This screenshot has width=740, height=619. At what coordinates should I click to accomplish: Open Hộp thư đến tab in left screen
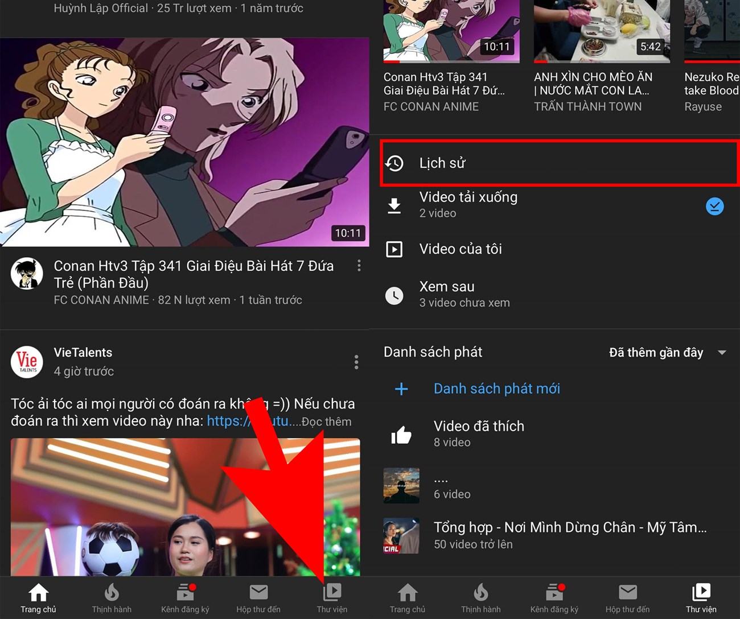[258, 599]
